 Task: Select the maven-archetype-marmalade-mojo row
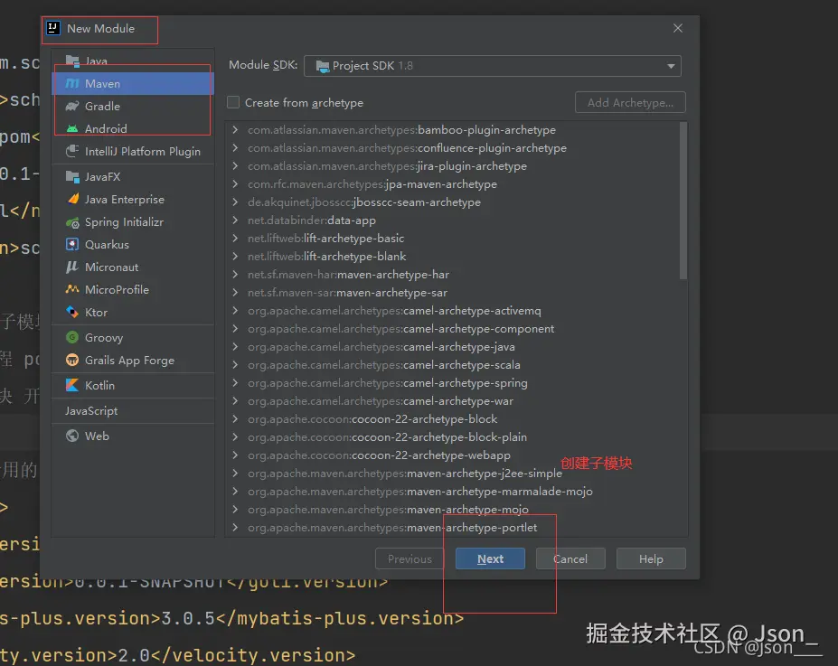click(453, 492)
